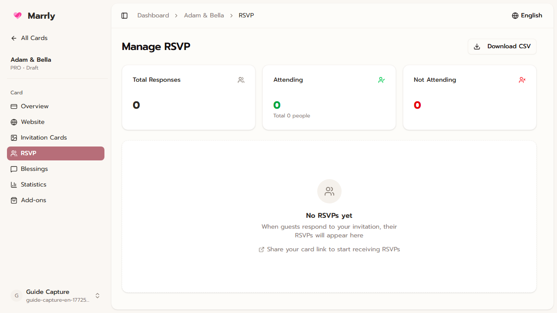Viewport: 557px width, 313px height.
Task: Click the Blessings speech bubble icon
Action: [13, 169]
